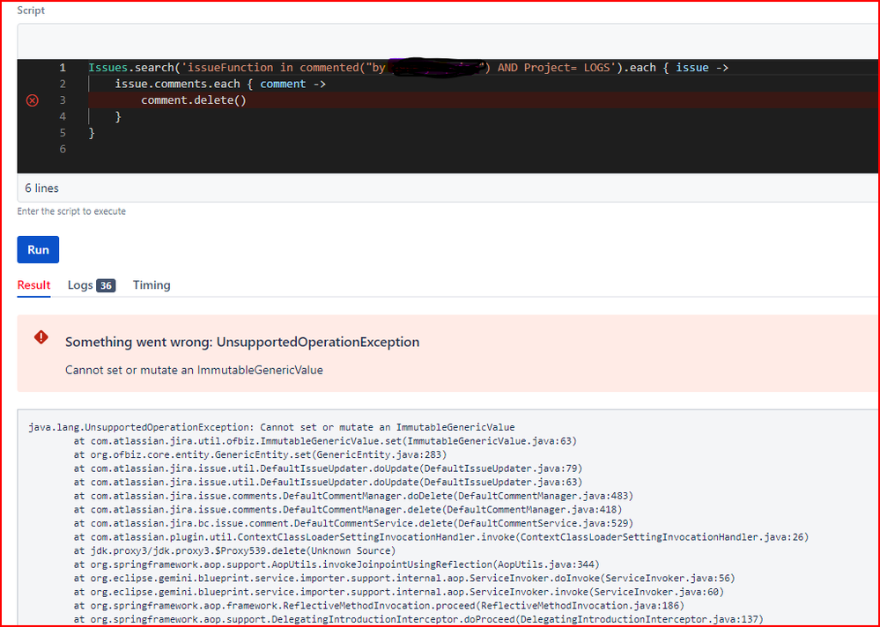Click the ServiceInvoker.doInvoke stack trace line
The image size is (880, 627).
404,579
